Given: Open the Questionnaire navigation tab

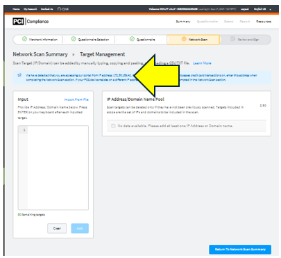Looking at the screenshot, I should coord(207,22).
